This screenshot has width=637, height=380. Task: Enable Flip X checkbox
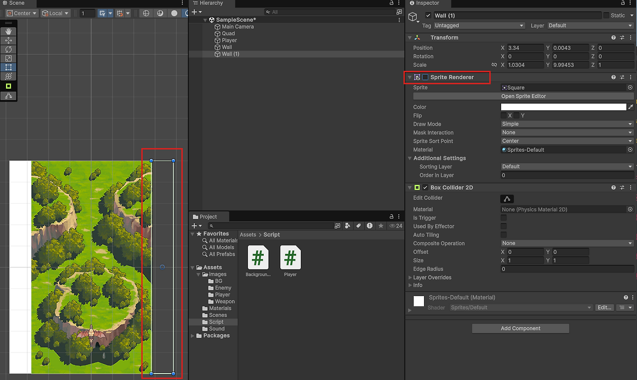[504, 116]
